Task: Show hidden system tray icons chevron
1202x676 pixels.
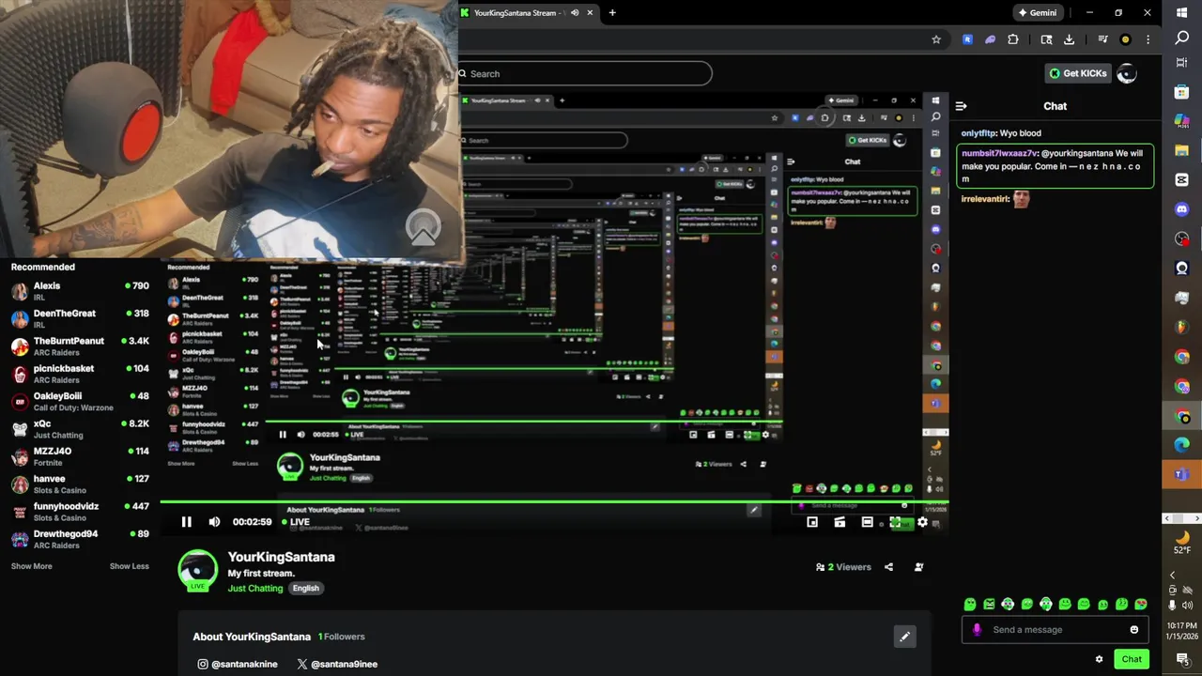Action: point(1172,575)
